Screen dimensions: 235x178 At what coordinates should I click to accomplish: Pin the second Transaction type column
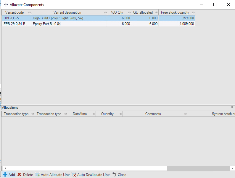65,114
